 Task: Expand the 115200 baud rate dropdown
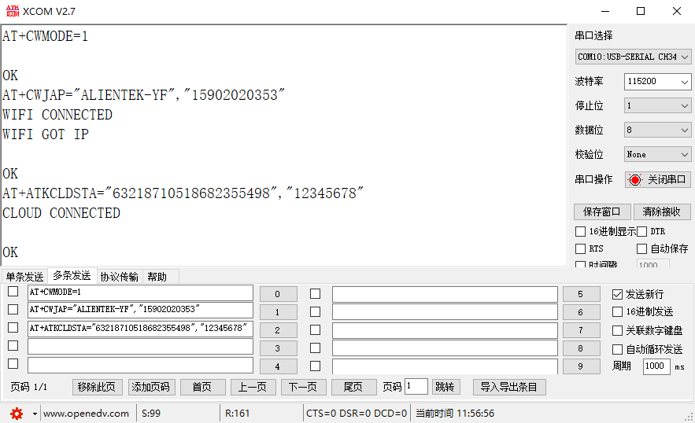[657, 82]
